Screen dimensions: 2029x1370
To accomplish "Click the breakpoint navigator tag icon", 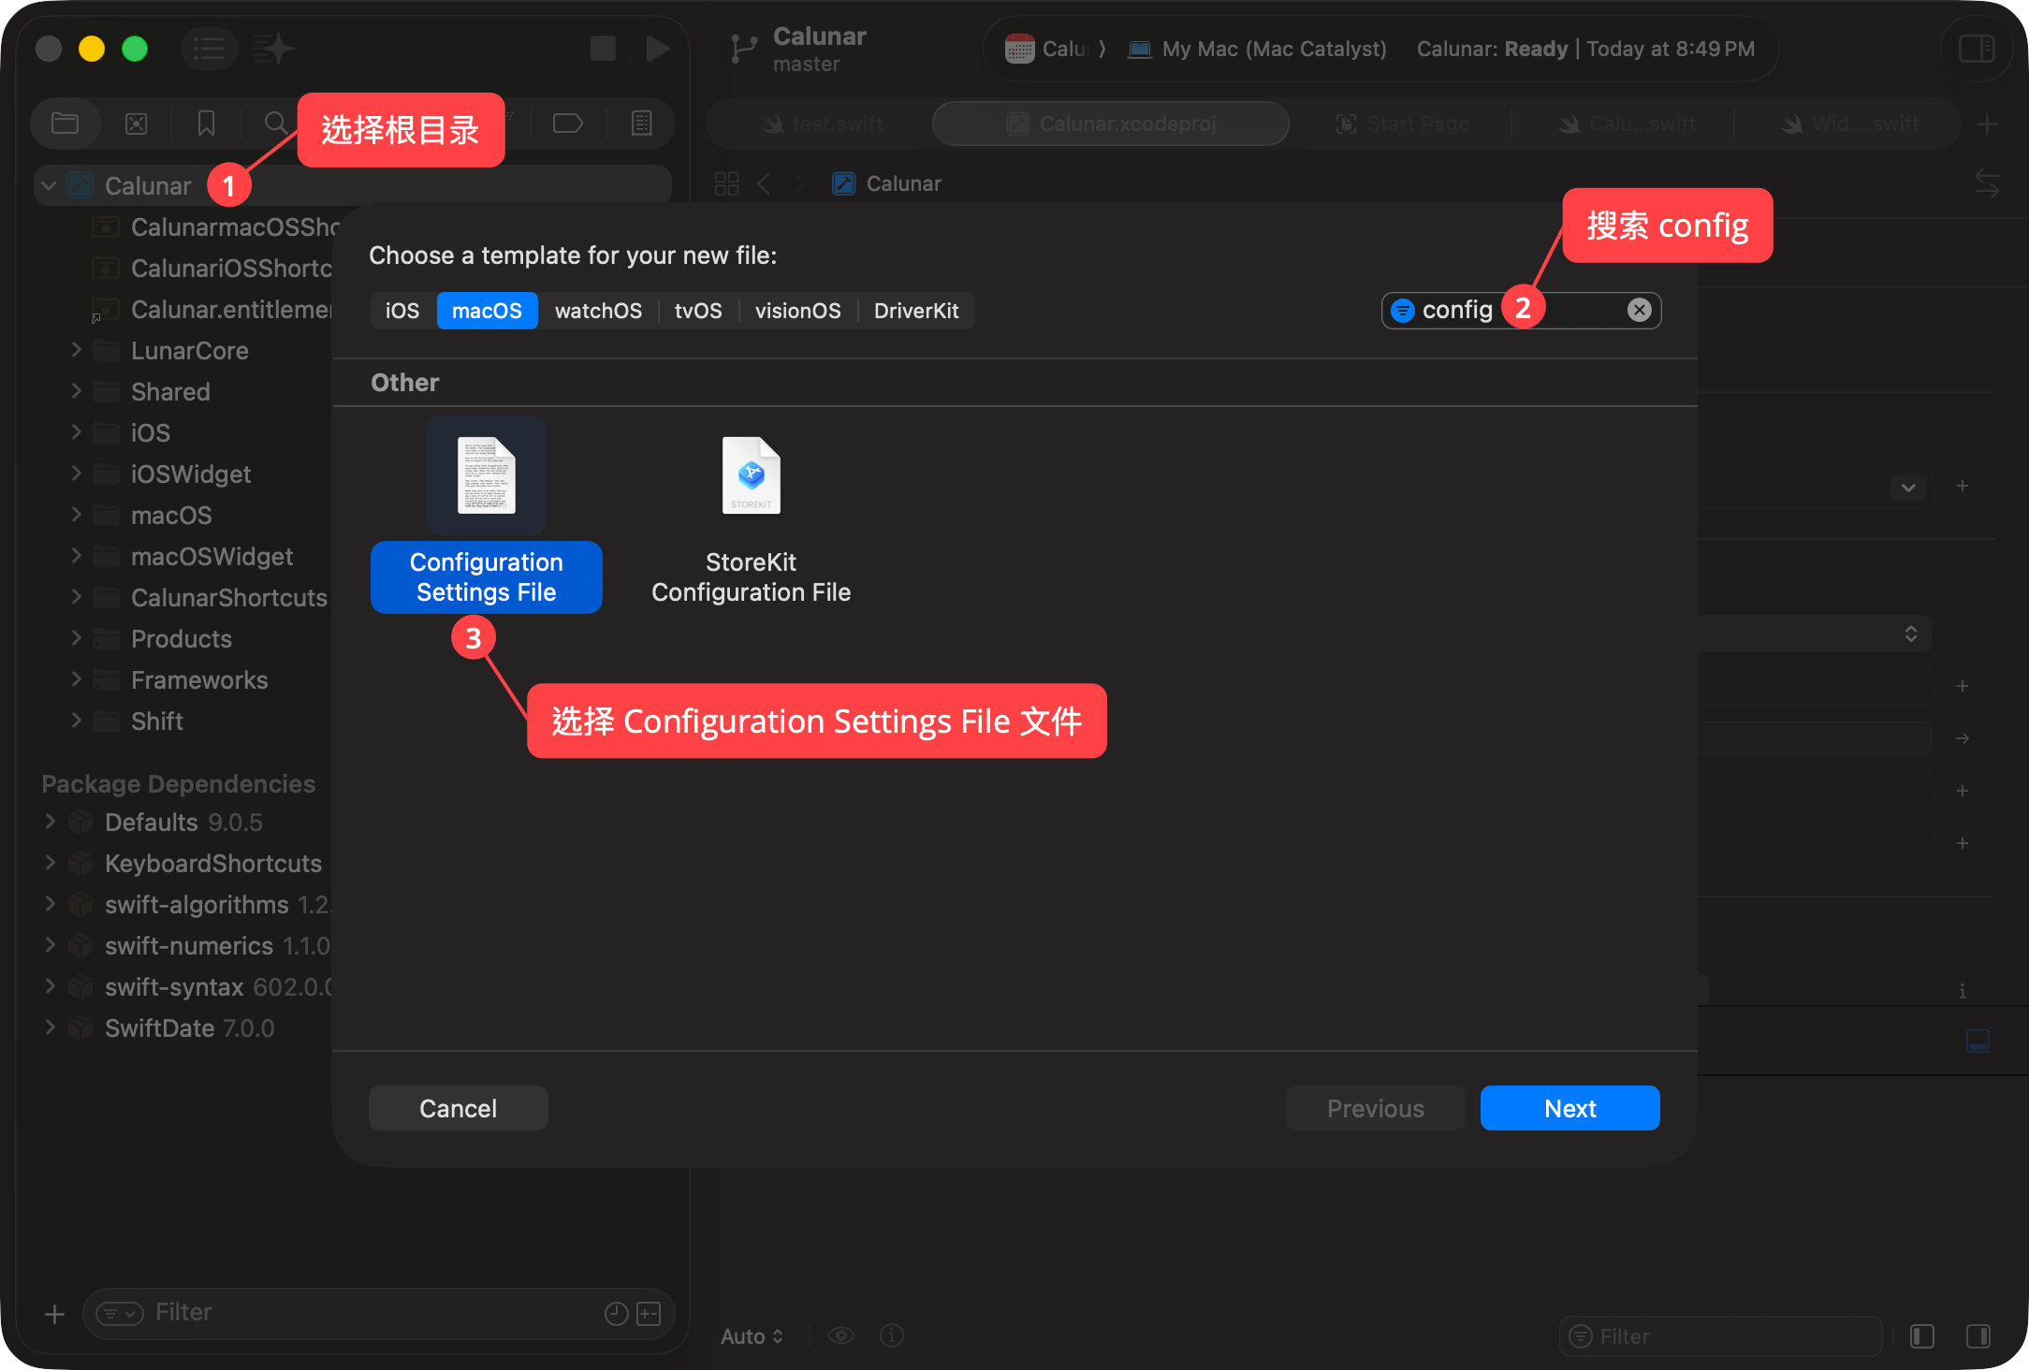I will pyautogui.click(x=567, y=124).
